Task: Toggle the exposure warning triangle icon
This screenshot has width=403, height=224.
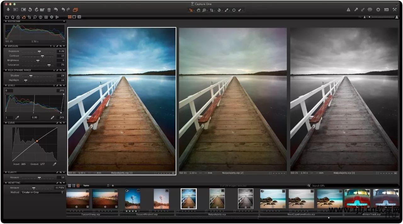Action: 348,10
